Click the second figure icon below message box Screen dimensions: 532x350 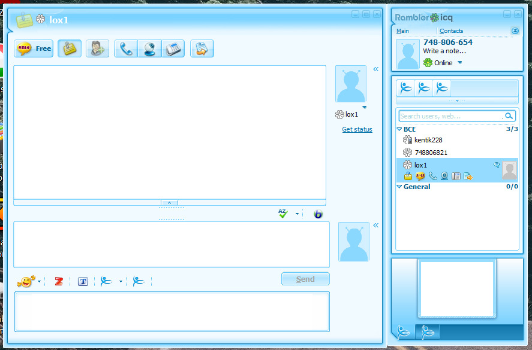pos(139,281)
